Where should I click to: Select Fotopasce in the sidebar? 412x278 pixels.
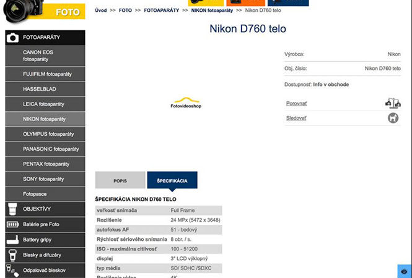(45, 194)
